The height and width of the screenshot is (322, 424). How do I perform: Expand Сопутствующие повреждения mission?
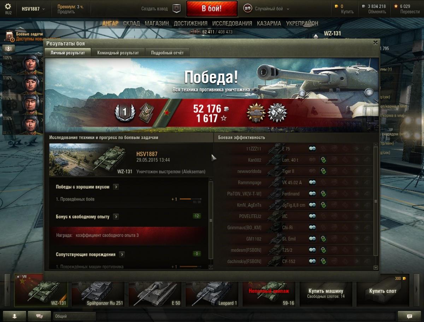pyautogui.click(x=122, y=254)
